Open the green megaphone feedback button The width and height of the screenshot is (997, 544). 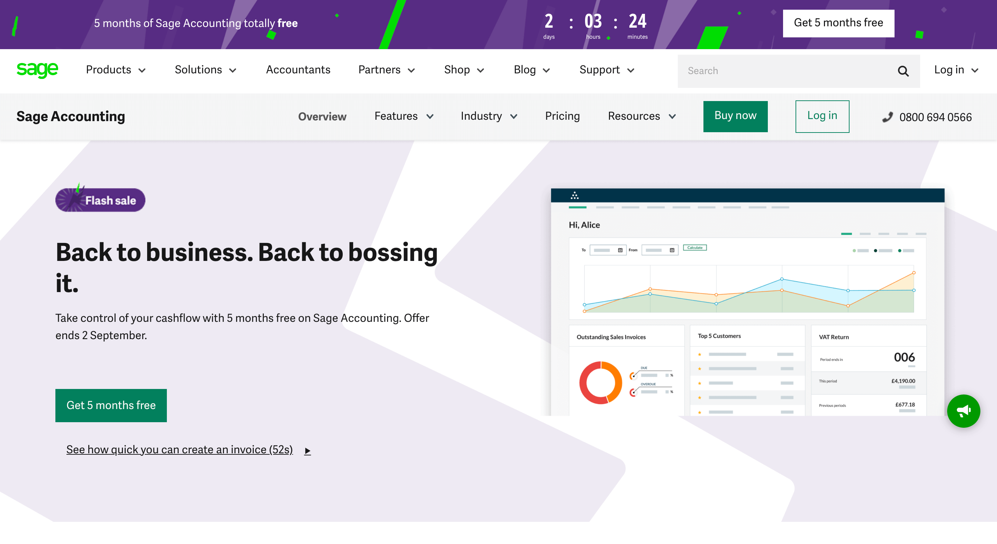963,410
